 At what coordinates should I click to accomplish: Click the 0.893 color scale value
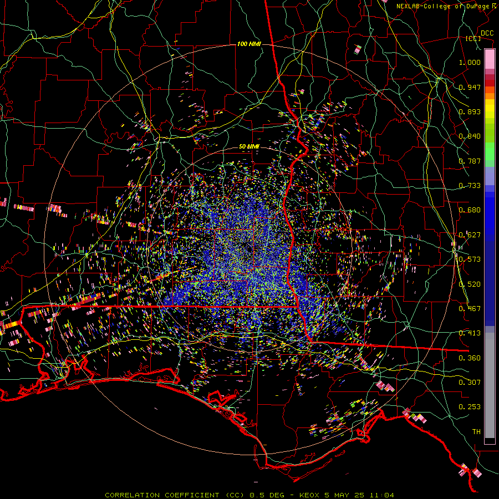[x=470, y=111]
